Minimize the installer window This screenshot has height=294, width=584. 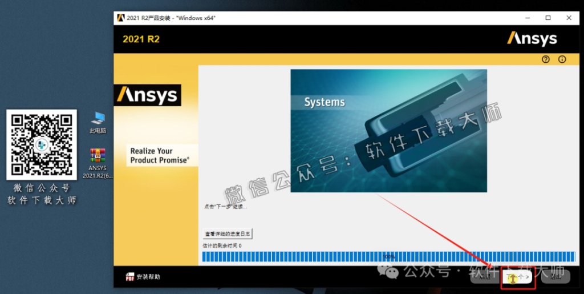[528, 18]
